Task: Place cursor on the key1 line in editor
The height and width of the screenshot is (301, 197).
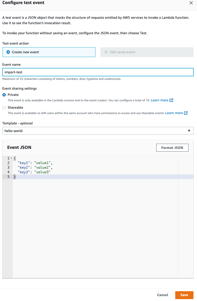Action: click(x=95, y=163)
